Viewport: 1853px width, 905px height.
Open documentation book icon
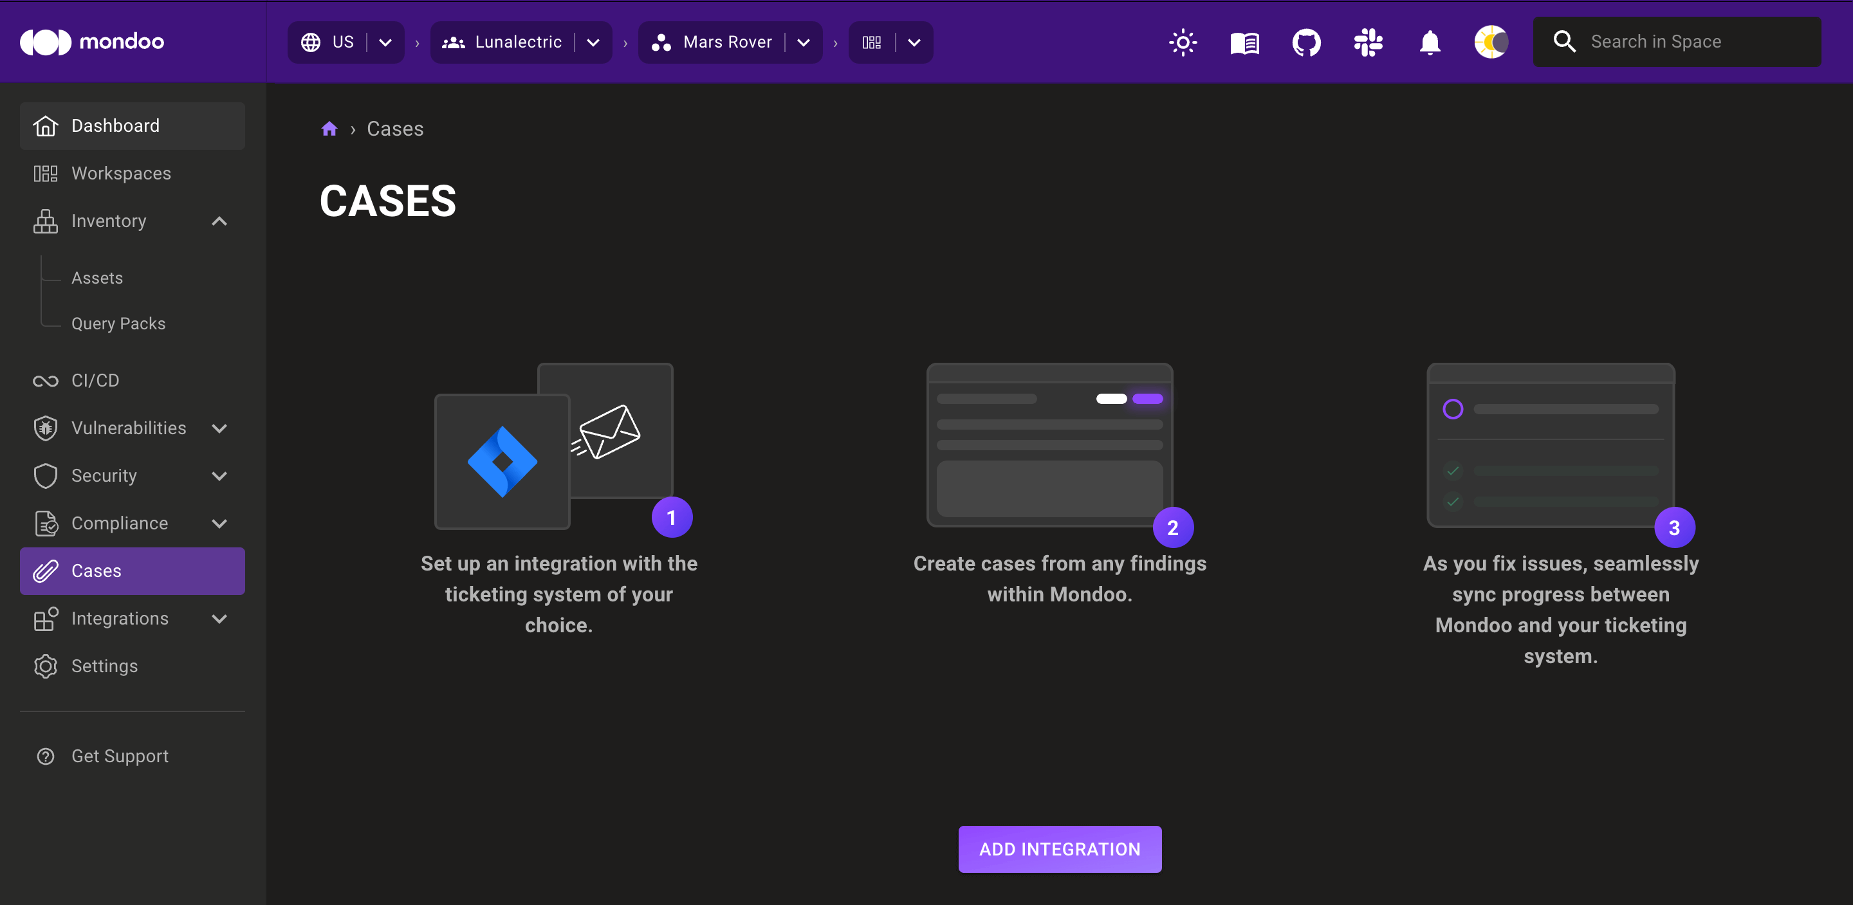pos(1244,42)
